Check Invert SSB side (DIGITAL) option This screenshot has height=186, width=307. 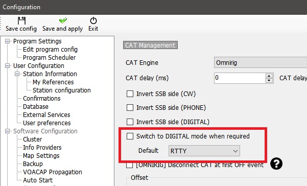tap(130, 122)
